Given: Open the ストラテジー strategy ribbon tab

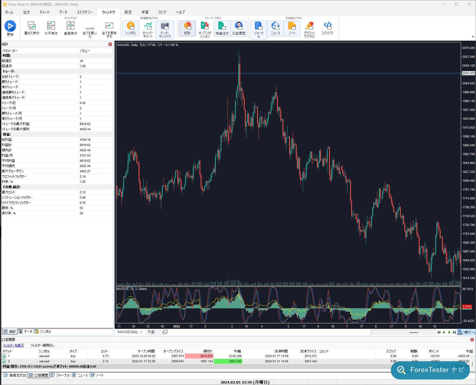Looking at the screenshot, I should [85, 12].
